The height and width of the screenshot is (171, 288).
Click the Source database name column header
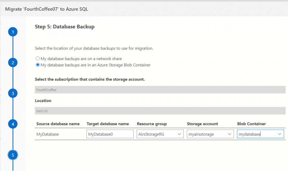click(x=58, y=124)
